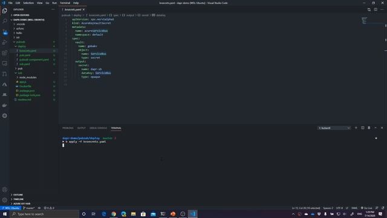Expand the azfunc folder
This screenshot has width=387, height=218.
[20, 28]
